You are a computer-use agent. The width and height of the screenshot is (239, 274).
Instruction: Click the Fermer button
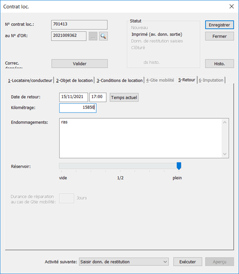point(219,36)
